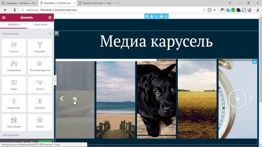The height and width of the screenshot is (147, 262).
Task: Save the section as template
Action: pos(161,16)
